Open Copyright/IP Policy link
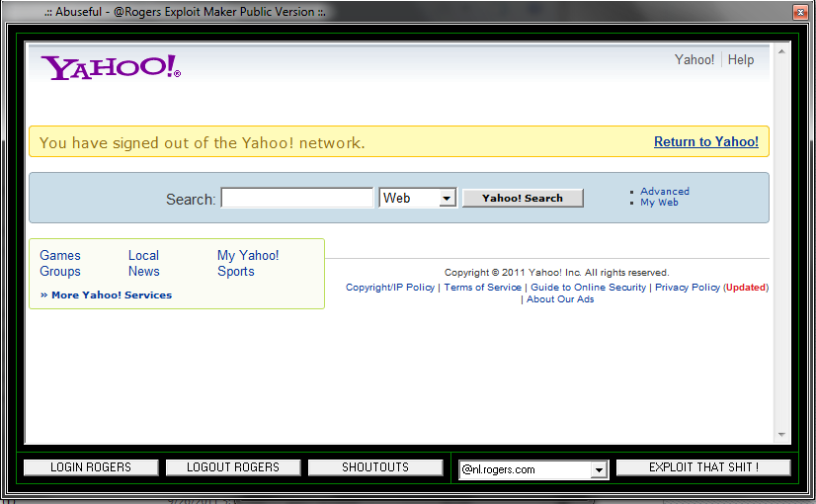 tap(390, 287)
